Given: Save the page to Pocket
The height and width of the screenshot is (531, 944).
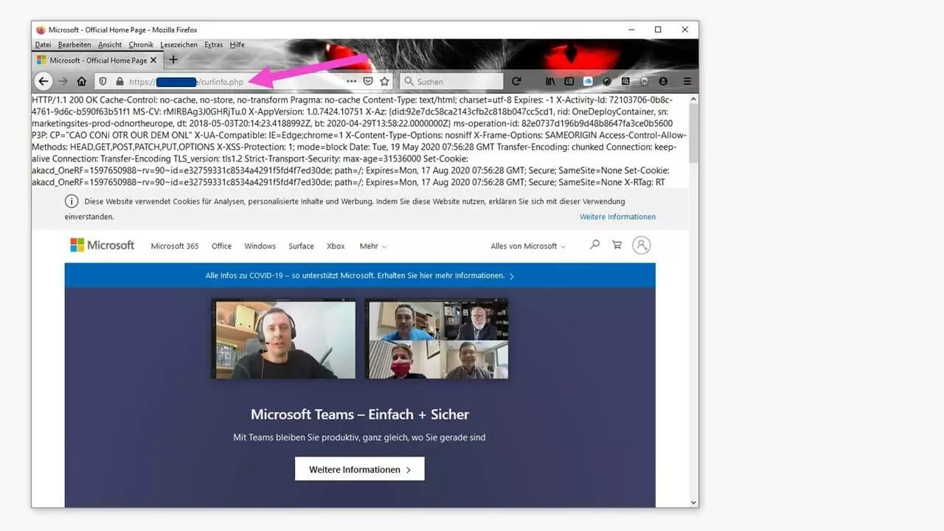Looking at the screenshot, I should point(367,81).
